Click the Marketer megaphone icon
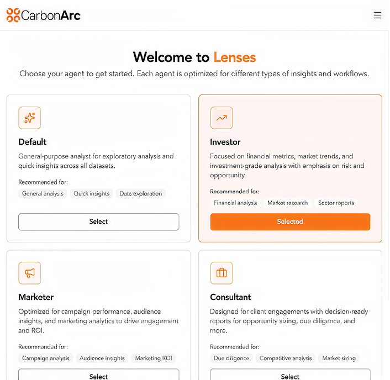This screenshot has width=390, height=380. (x=30, y=273)
